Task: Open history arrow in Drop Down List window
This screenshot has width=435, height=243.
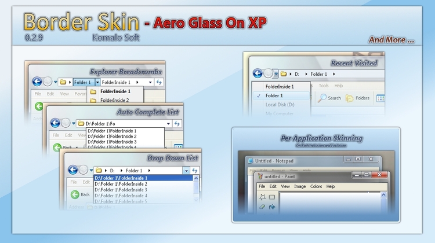Action: (91, 170)
